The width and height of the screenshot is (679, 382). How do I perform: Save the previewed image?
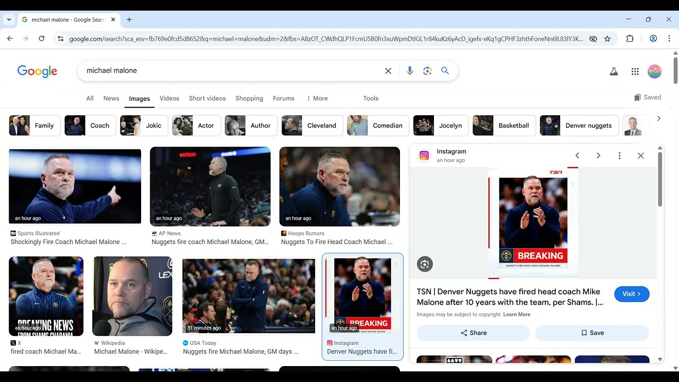click(592, 333)
